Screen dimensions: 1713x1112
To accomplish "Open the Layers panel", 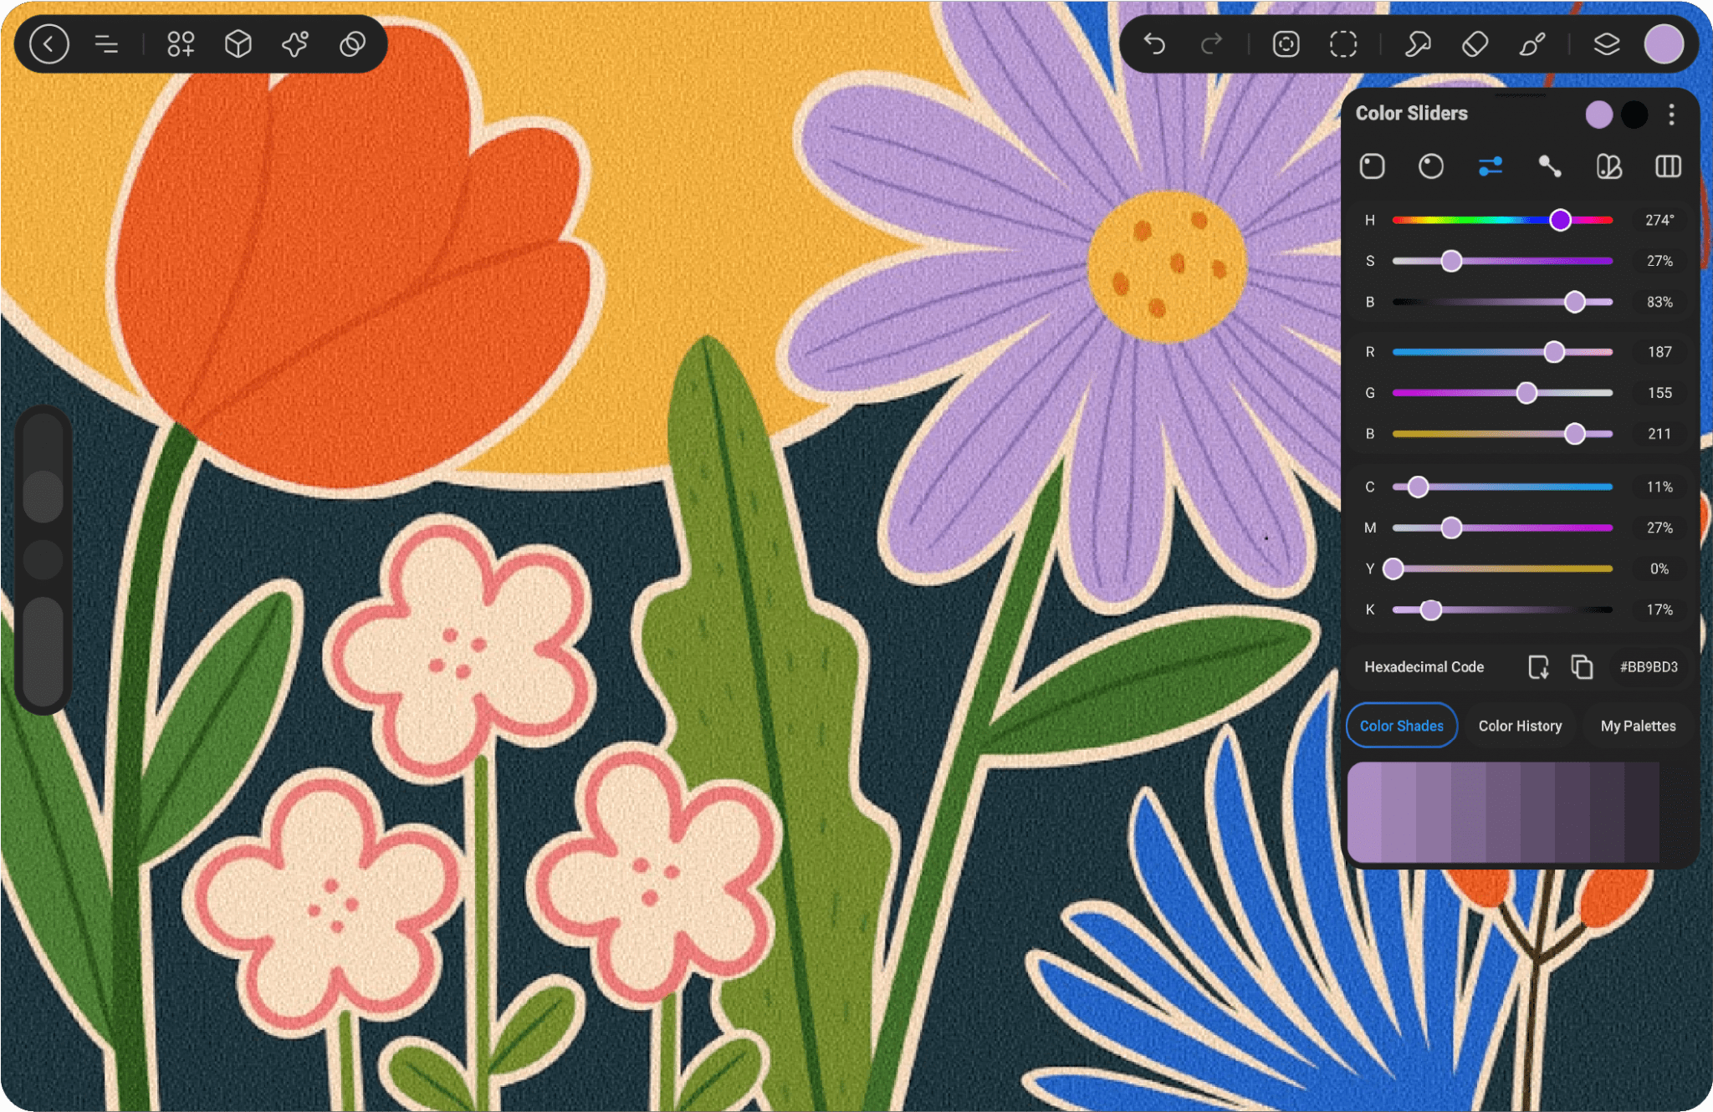I will (1606, 43).
